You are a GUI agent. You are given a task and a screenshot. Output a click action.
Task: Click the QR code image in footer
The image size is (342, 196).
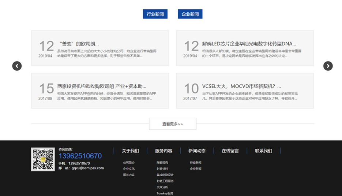coord(43,159)
